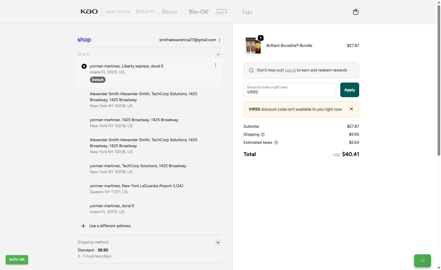Click the Kao brand logo
This screenshot has width=441, height=270.
coord(89,11)
